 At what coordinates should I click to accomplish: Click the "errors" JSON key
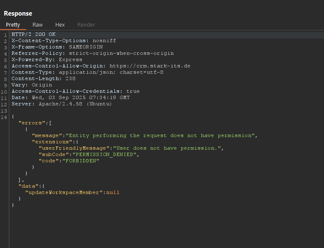point(32,123)
